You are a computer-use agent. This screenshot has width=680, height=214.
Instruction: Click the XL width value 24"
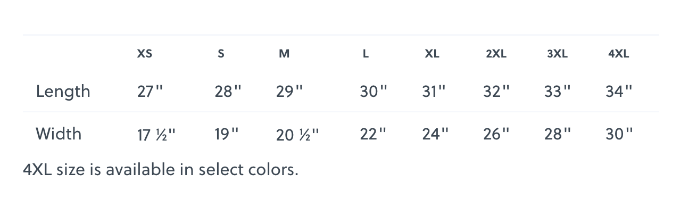click(435, 134)
